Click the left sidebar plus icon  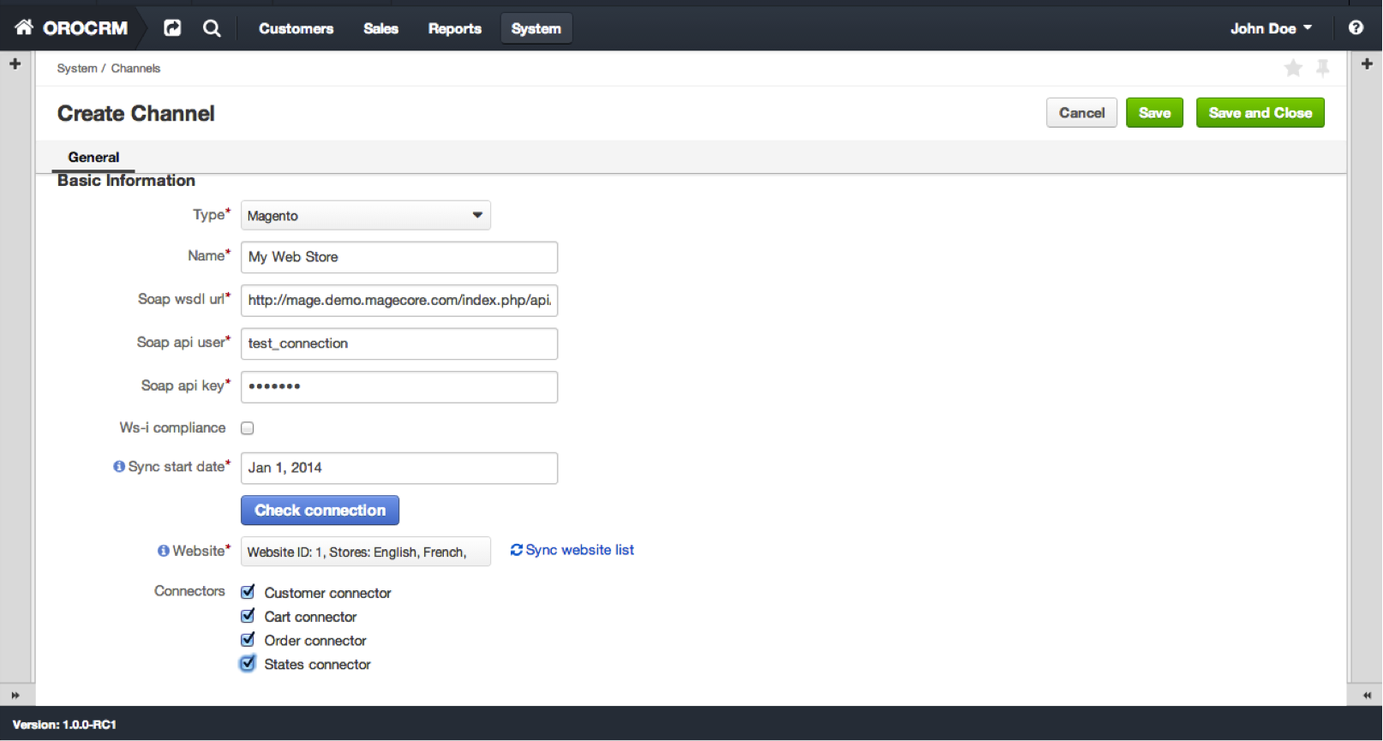[15, 63]
